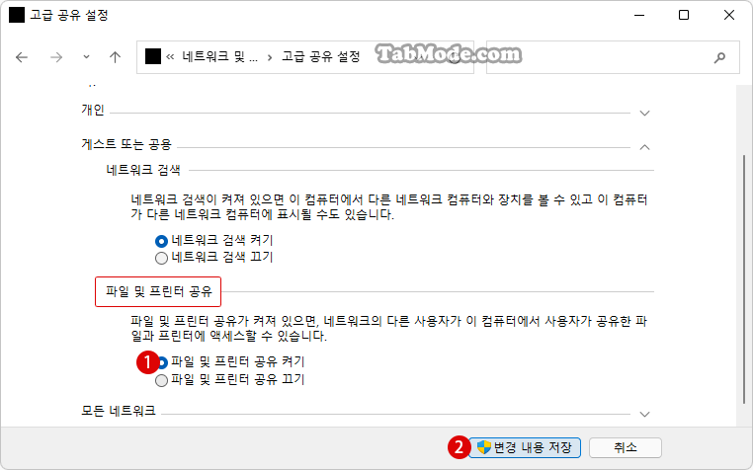Click the search magnifier icon
The width and height of the screenshot is (753, 470).
point(719,57)
